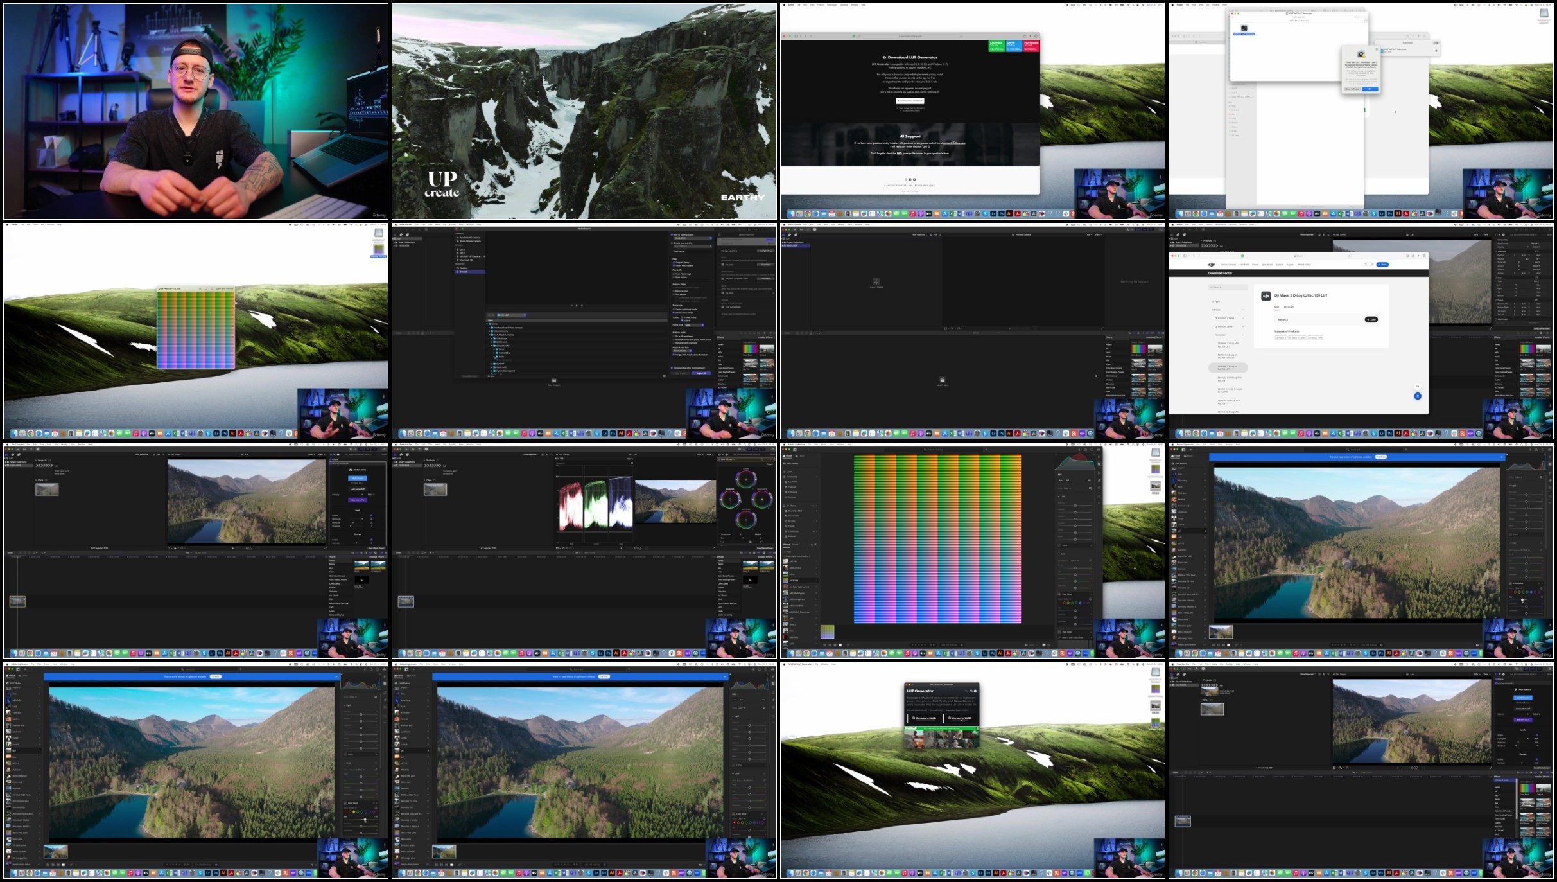Screen dimensions: 1557x882
Task: Click the DJI Mavic 3 Classic supported product tag
Action: click(x=1298, y=337)
